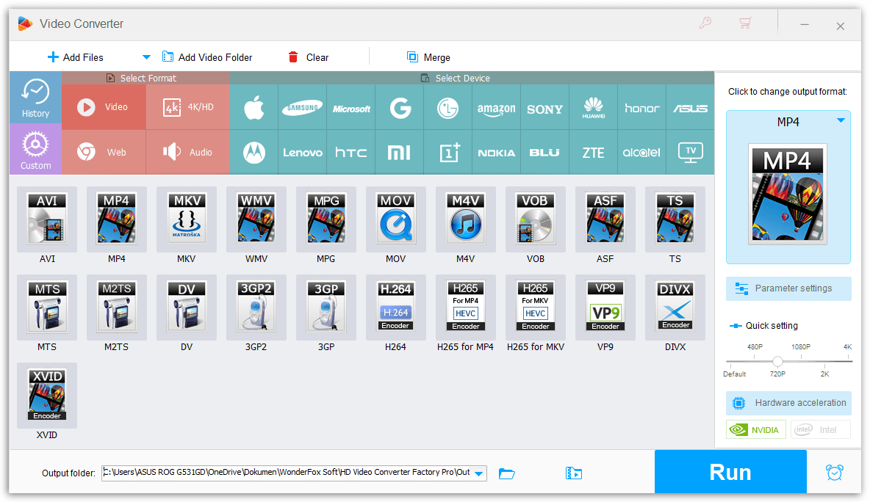Screen dimensions: 870x502
Task: Select the MTS camcorder format
Action: 47,308
